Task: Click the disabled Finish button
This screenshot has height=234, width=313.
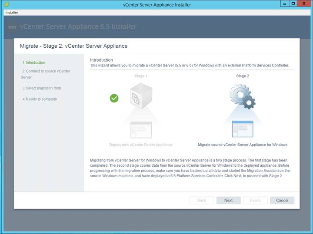Action: tap(255, 200)
